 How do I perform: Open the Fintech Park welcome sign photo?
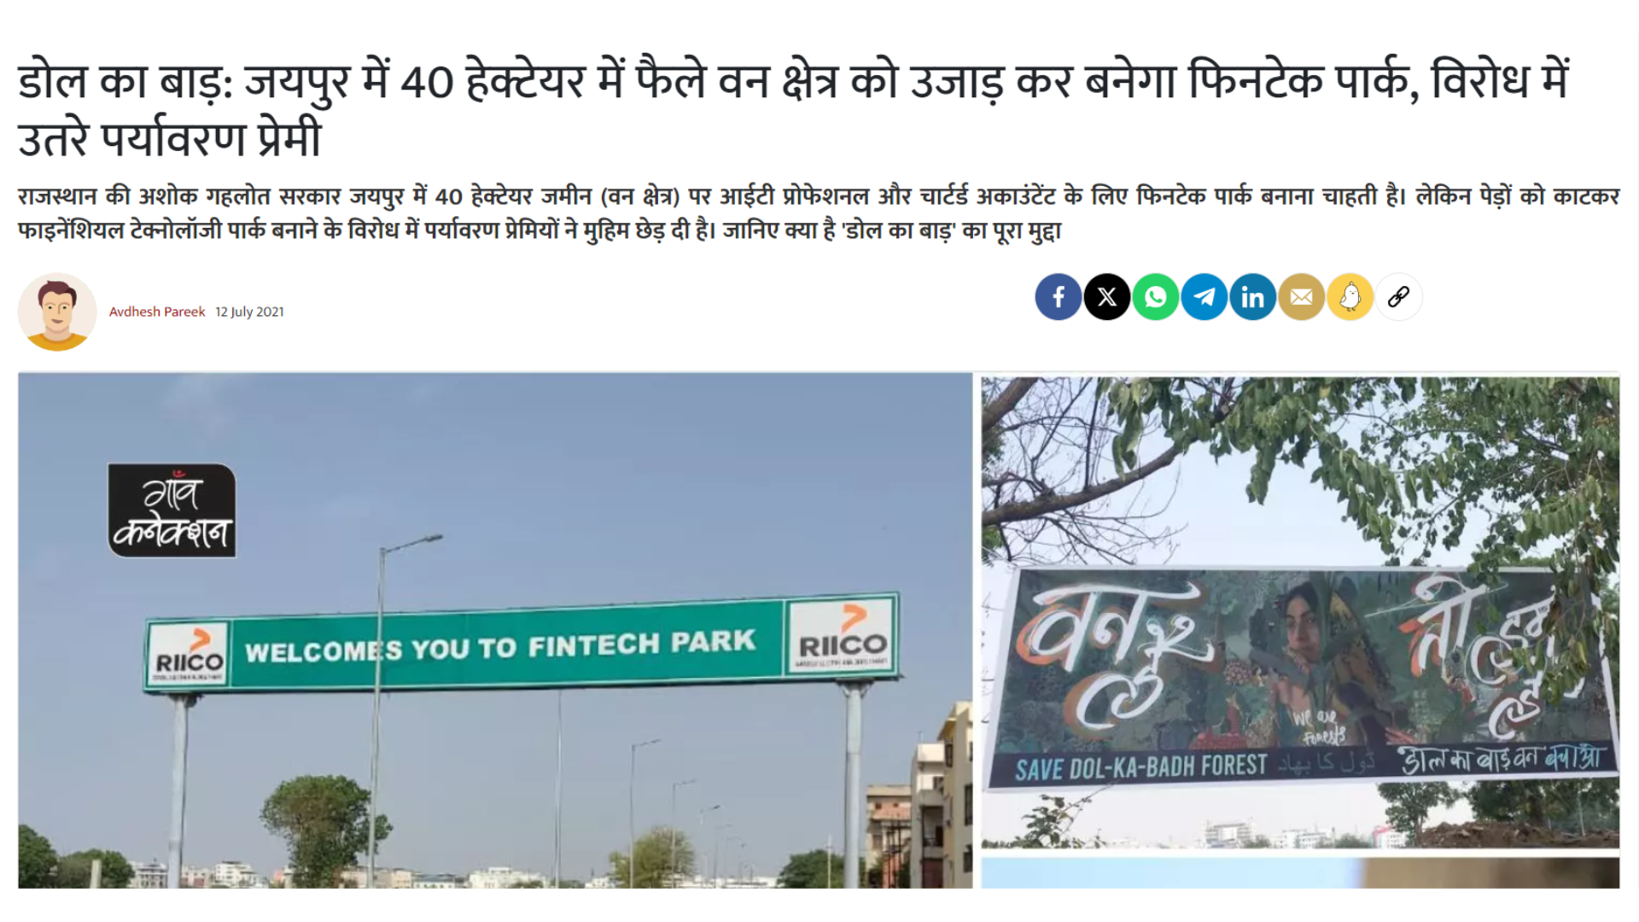click(495, 630)
